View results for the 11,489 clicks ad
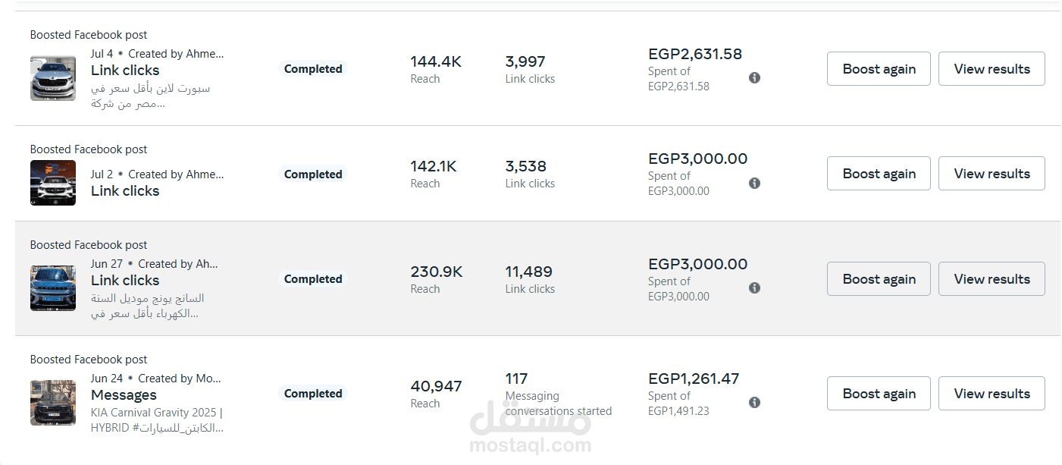This screenshot has height=465, width=1062. tap(992, 279)
